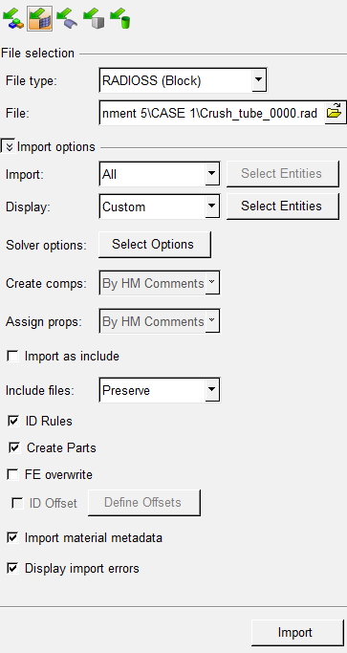This screenshot has width=347, height=653.
Task: Click the File path input field
Action: [x=211, y=113]
